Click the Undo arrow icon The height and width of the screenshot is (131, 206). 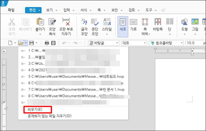pyautogui.click(x=64, y=43)
